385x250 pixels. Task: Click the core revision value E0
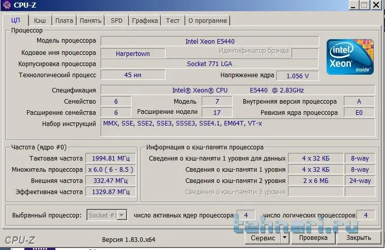pos(359,112)
